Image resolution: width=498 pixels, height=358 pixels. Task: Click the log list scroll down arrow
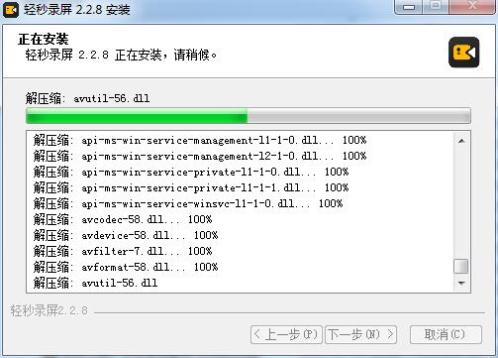pos(461,283)
